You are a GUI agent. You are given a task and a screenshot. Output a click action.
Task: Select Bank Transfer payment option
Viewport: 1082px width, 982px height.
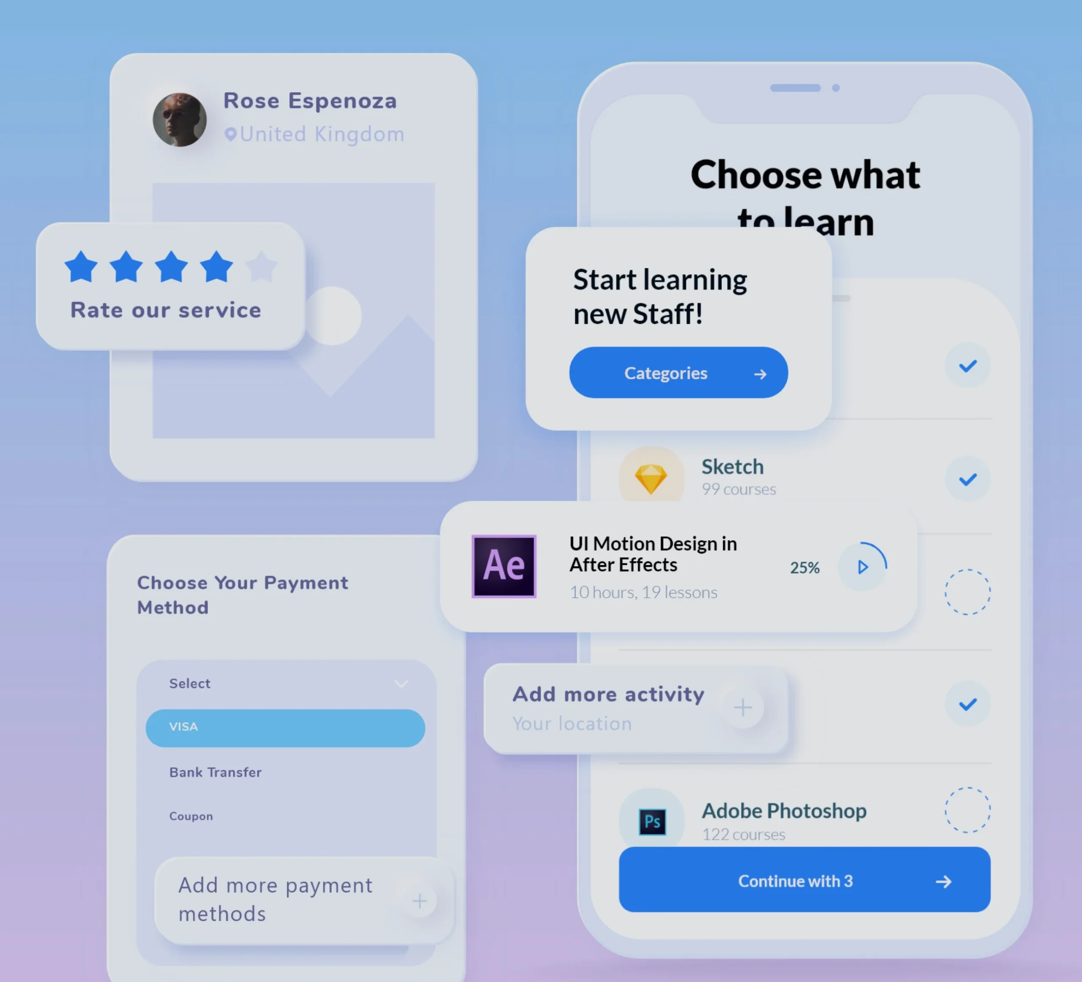[x=214, y=772]
